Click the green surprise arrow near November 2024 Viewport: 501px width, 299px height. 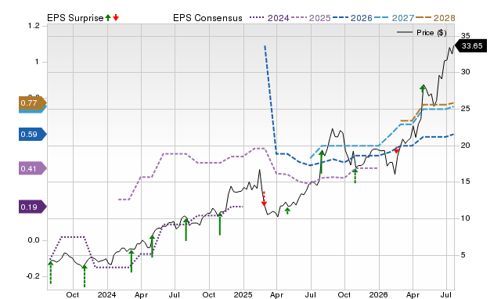[220, 224]
